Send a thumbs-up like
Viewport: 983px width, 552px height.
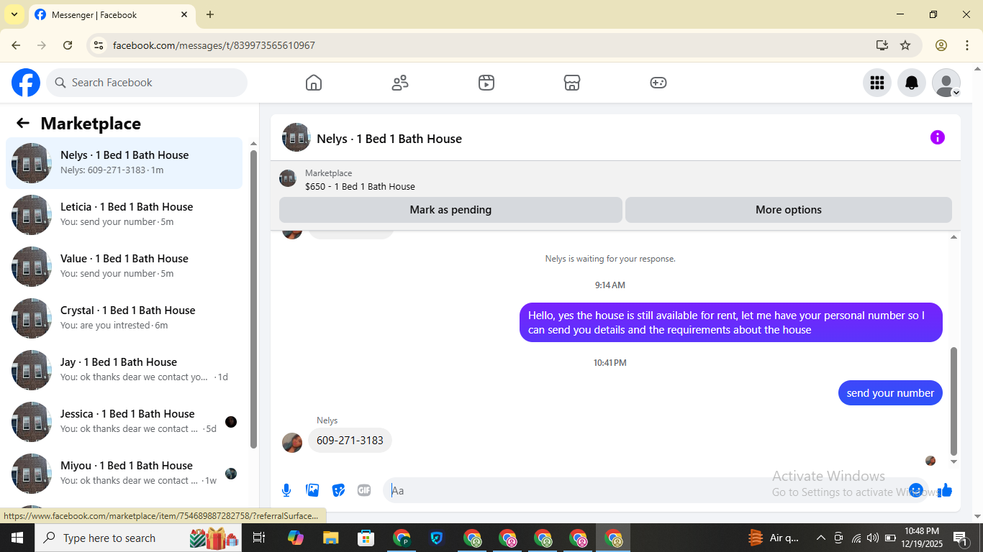[x=945, y=490]
